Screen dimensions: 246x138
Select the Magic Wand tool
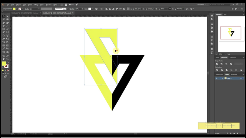click(x=3, y=20)
